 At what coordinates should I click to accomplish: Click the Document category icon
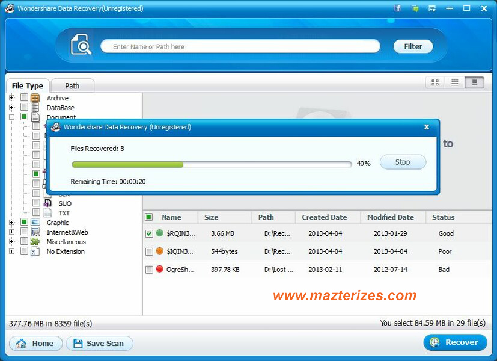(35, 117)
